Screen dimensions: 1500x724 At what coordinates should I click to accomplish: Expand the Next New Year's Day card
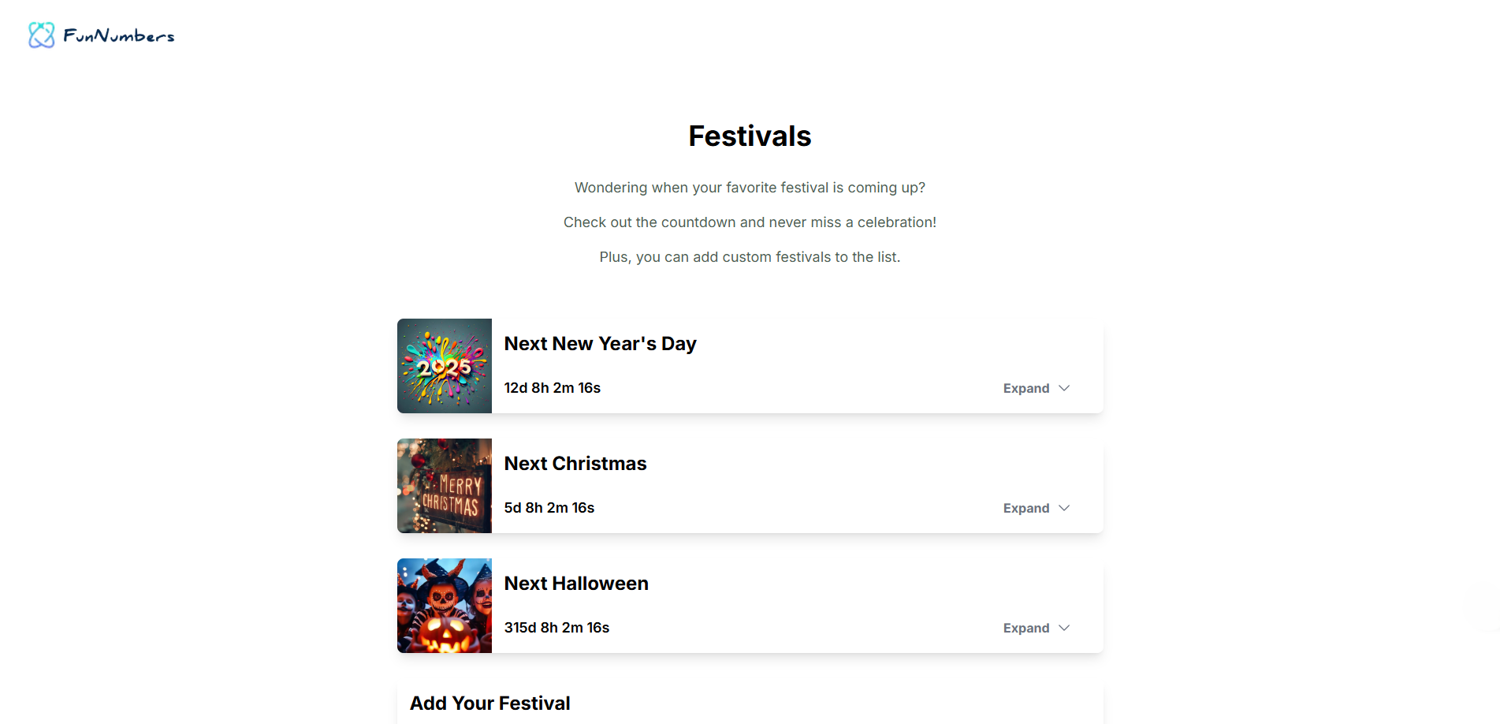tap(1036, 388)
